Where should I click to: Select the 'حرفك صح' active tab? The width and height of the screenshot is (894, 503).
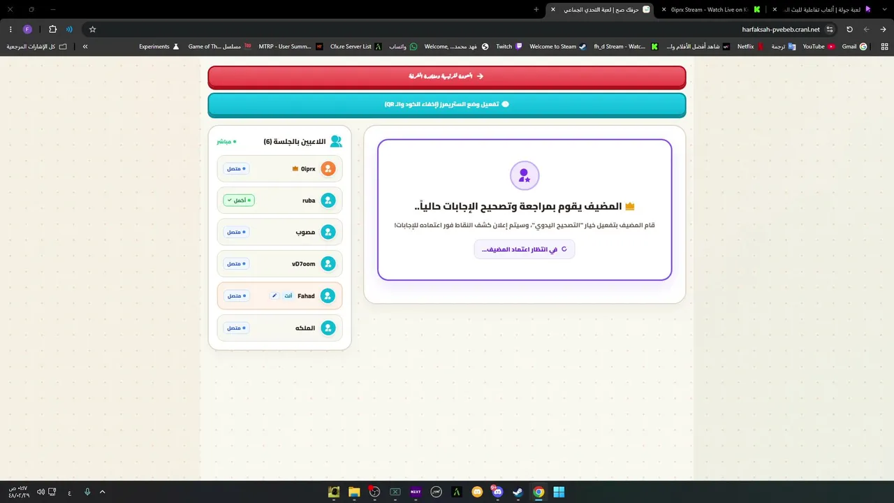point(601,10)
